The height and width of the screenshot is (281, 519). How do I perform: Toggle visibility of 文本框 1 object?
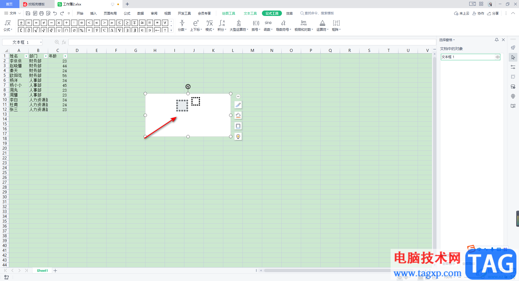[498, 57]
